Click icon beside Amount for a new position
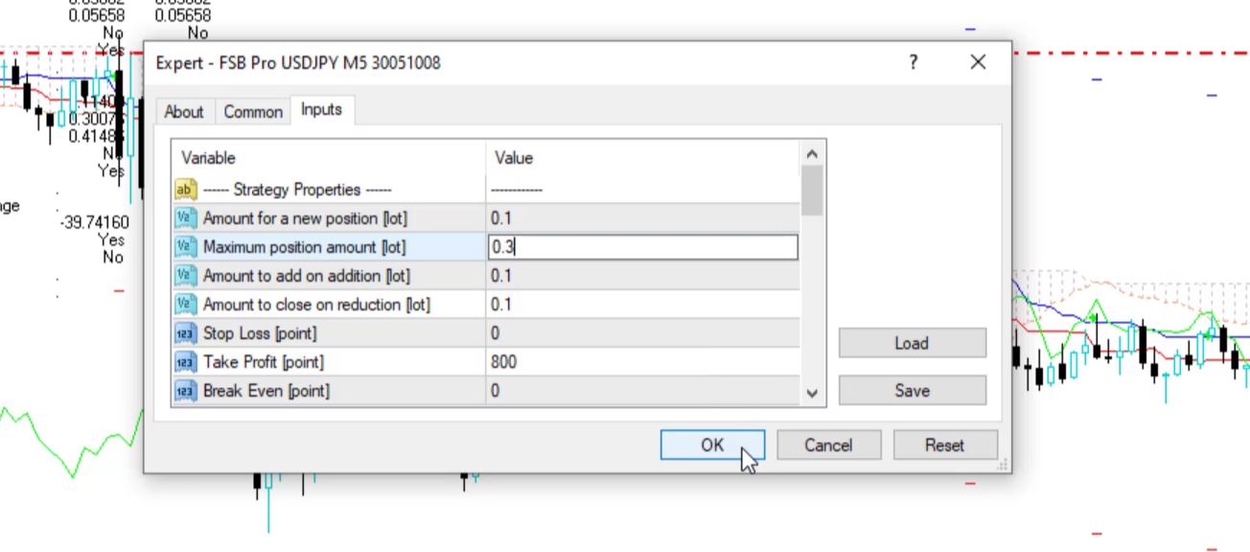This screenshot has height=552, width=1250. (x=186, y=218)
